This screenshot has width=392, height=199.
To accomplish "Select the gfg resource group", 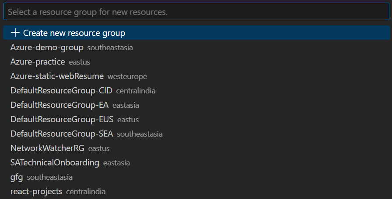I will pyautogui.click(x=17, y=177).
